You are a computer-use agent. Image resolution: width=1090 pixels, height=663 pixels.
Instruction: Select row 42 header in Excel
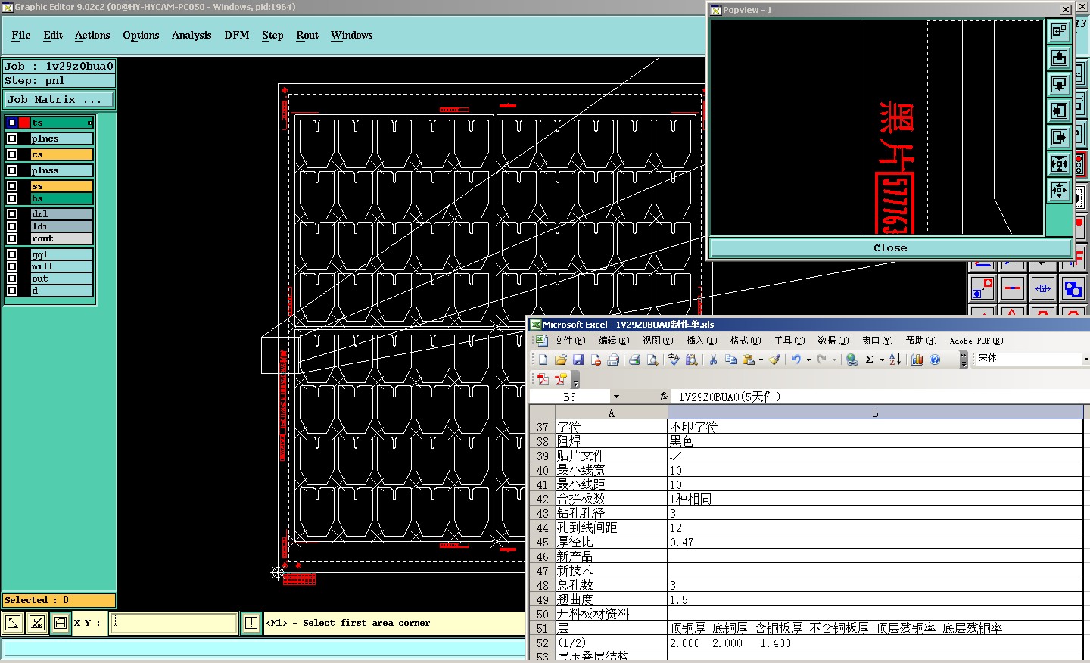[542, 500]
